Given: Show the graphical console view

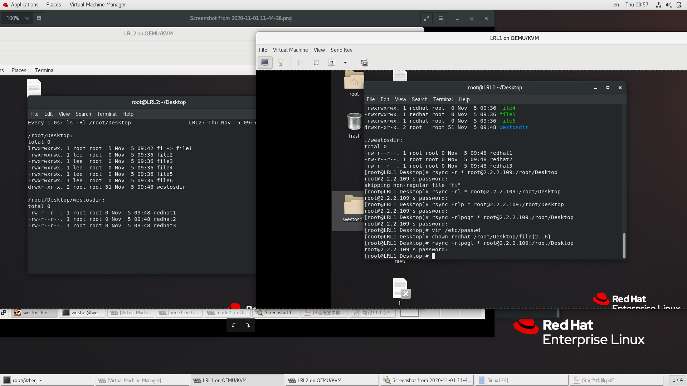Looking at the screenshot, I should point(265,63).
